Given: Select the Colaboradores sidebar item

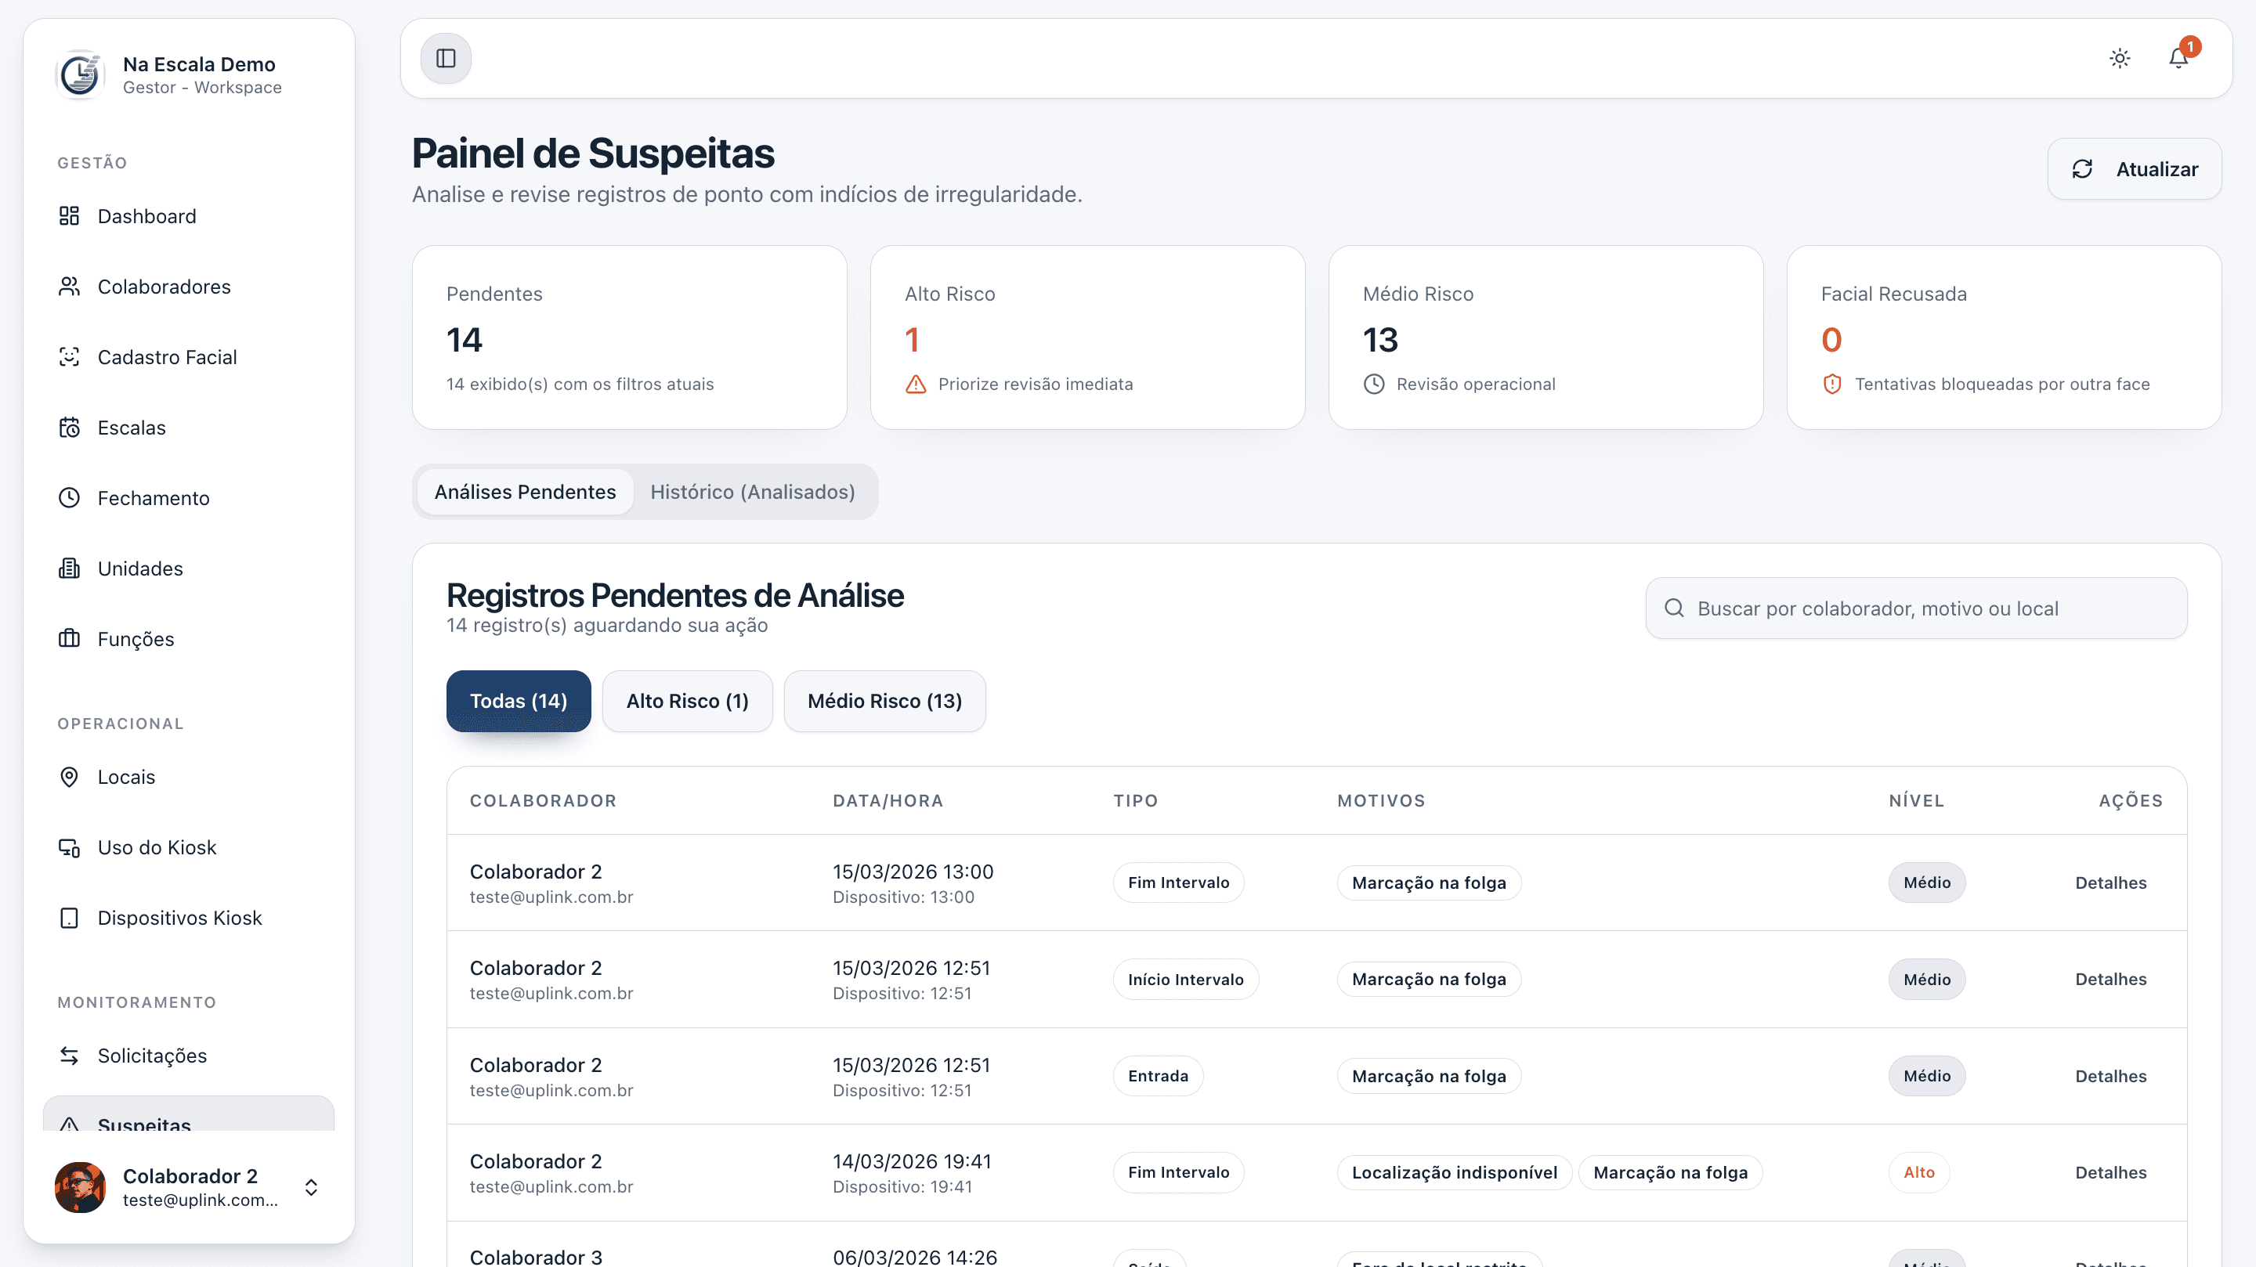Looking at the screenshot, I should pos(164,287).
